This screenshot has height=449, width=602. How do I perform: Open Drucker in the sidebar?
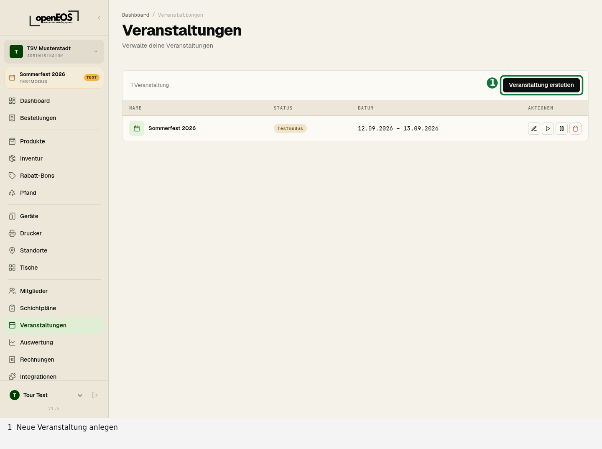tap(54, 233)
